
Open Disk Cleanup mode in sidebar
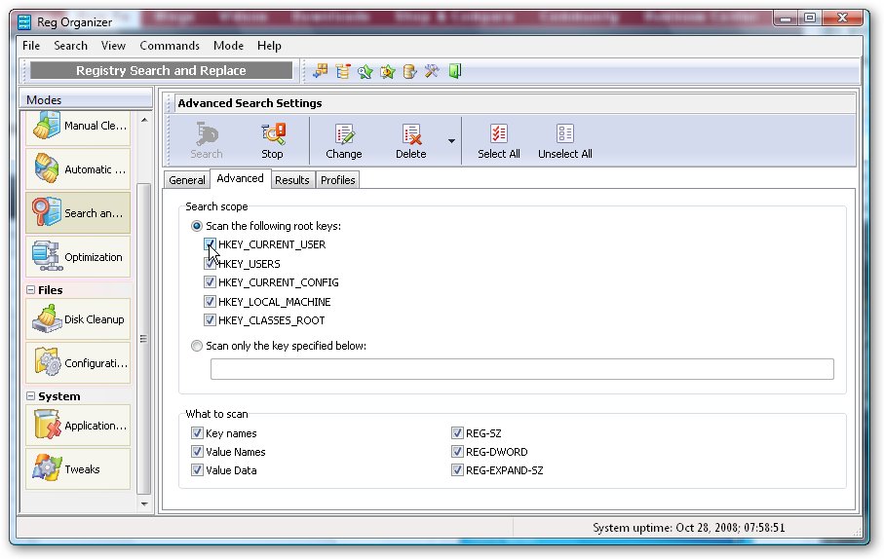click(78, 319)
